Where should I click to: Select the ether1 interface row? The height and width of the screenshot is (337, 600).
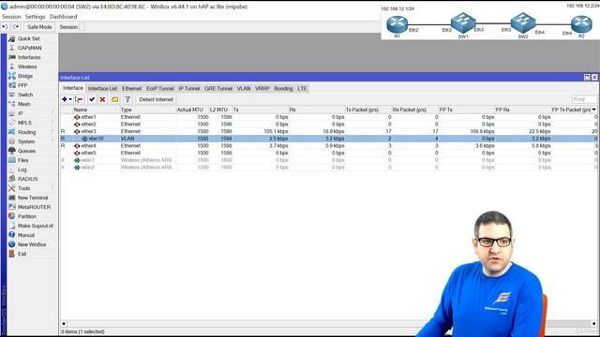(329, 117)
